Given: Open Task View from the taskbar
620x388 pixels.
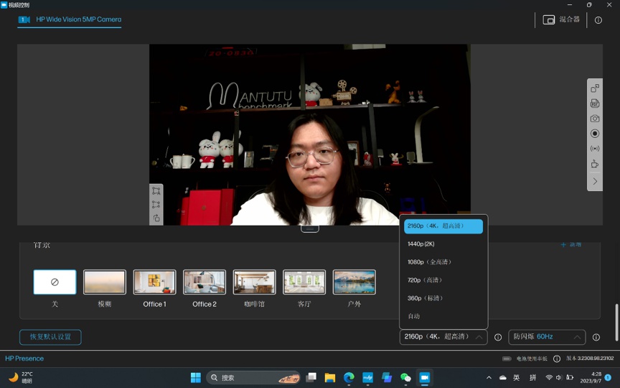Looking at the screenshot, I should point(311,378).
